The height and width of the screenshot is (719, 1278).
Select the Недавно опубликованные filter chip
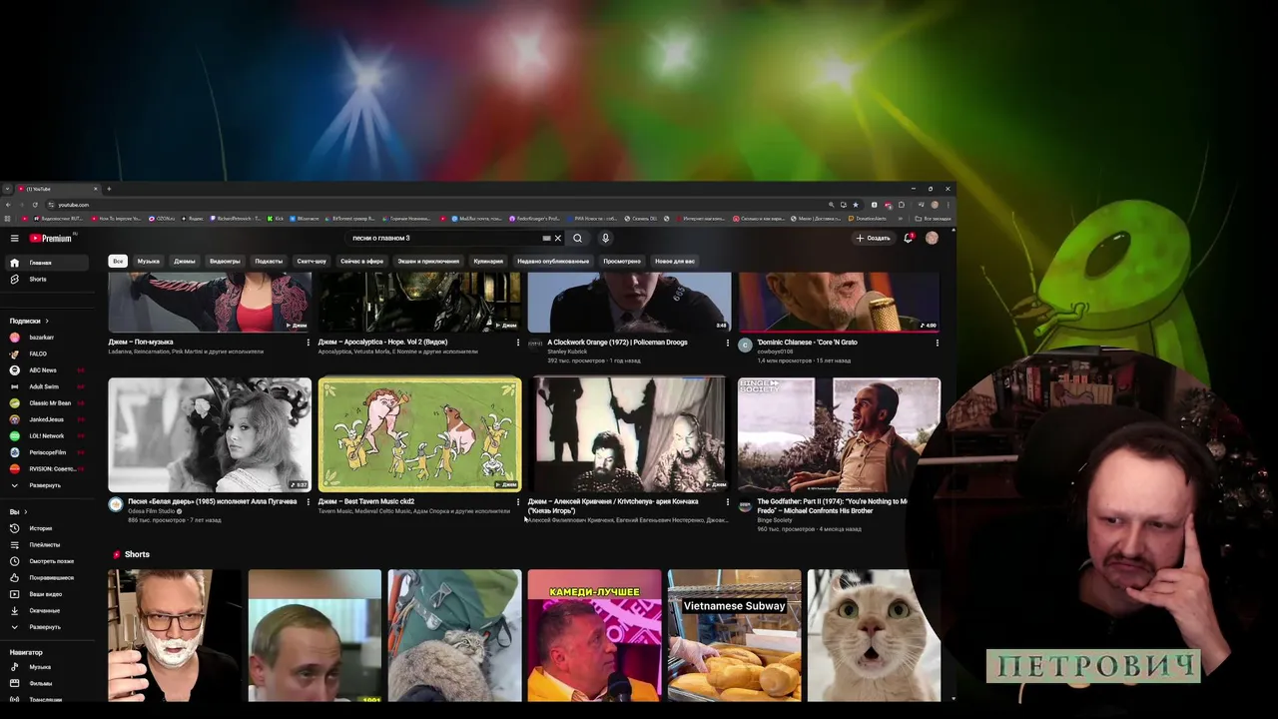tap(553, 261)
